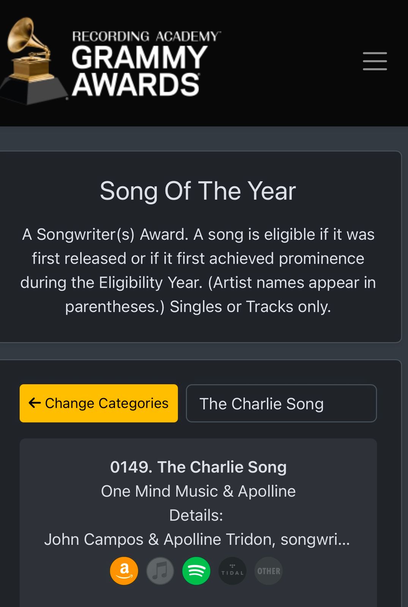
Task: Focus the search field containing The Charlie Song
Action: (281, 403)
